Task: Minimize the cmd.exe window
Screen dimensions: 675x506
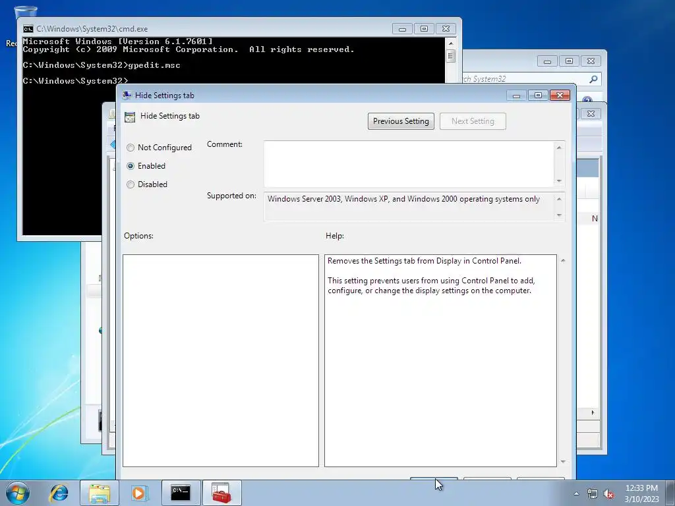Action: click(x=403, y=29)
